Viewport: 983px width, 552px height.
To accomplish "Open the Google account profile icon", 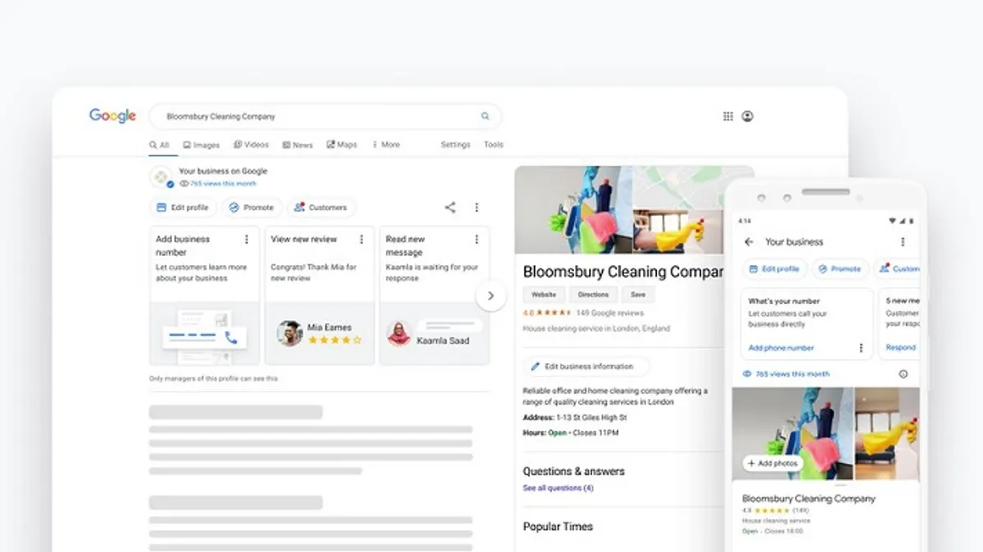I will pos(747,116).
